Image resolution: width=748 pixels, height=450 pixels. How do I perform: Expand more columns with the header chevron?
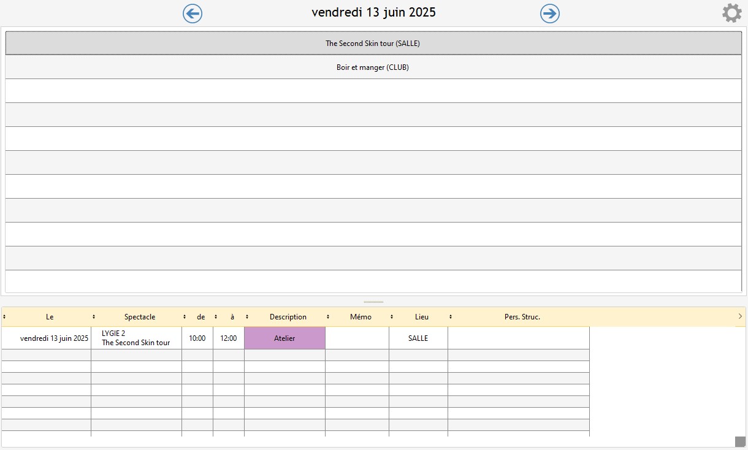[x=740, y=316]
